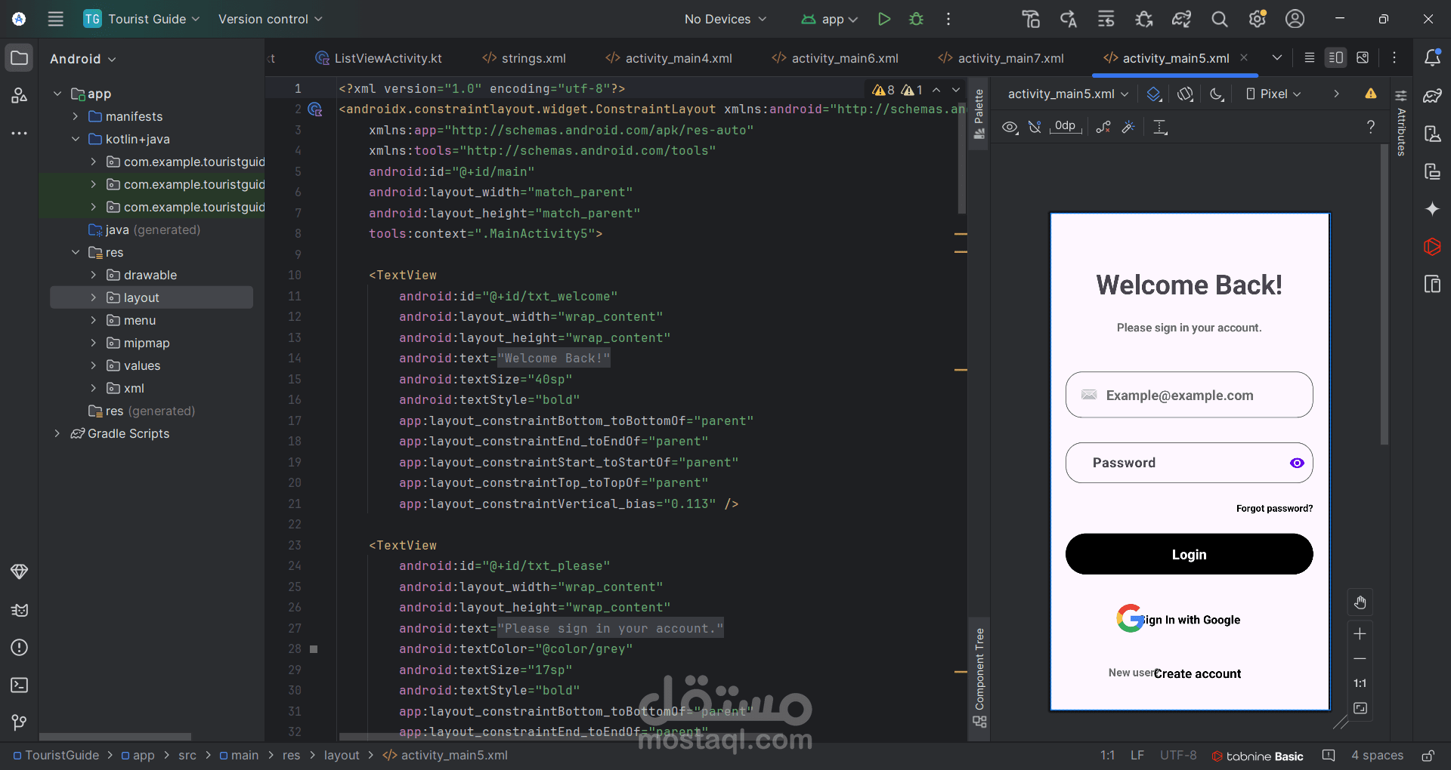Open the Git version control tool window

[20, 722]
